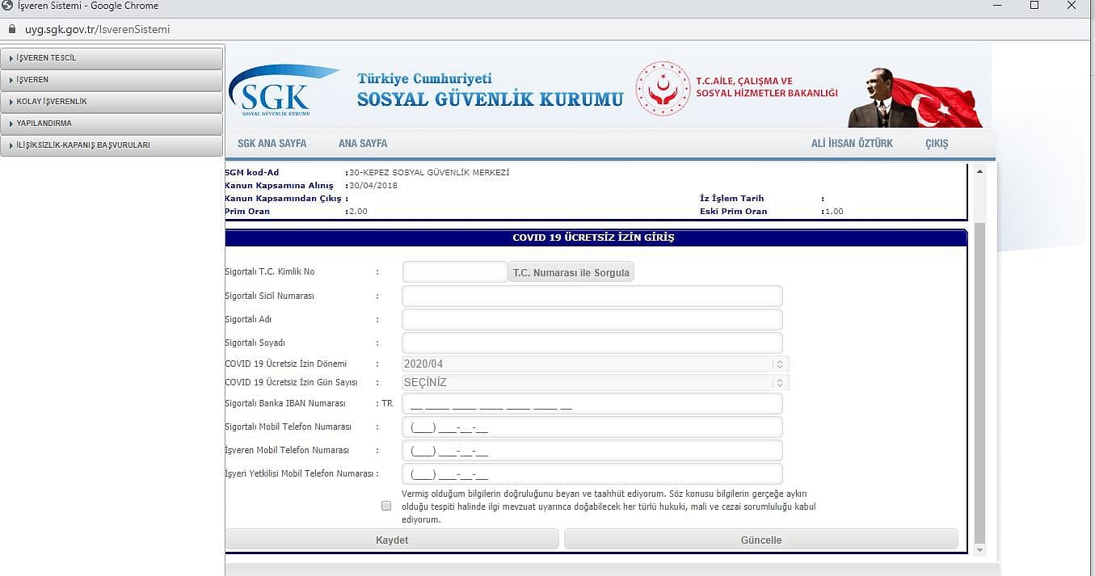
Task: Expand YAPILANDIRMA sidebar menu
Action: point(112,124)
